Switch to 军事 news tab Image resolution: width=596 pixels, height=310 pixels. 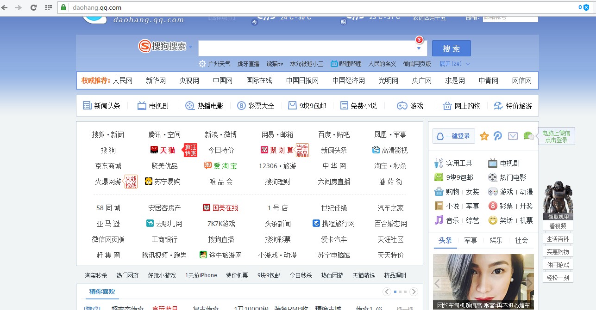[471, 240]
